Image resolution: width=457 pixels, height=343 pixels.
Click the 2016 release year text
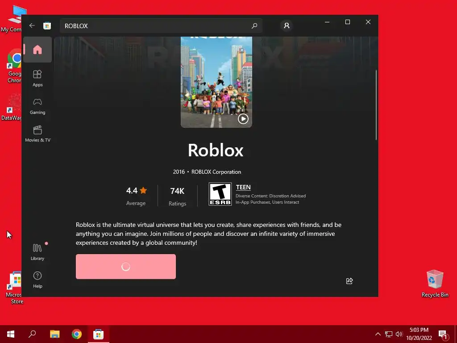pos(179,172)
